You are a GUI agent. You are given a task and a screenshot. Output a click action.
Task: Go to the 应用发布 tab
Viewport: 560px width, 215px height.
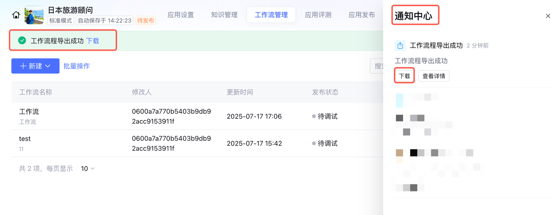(362, 15)
